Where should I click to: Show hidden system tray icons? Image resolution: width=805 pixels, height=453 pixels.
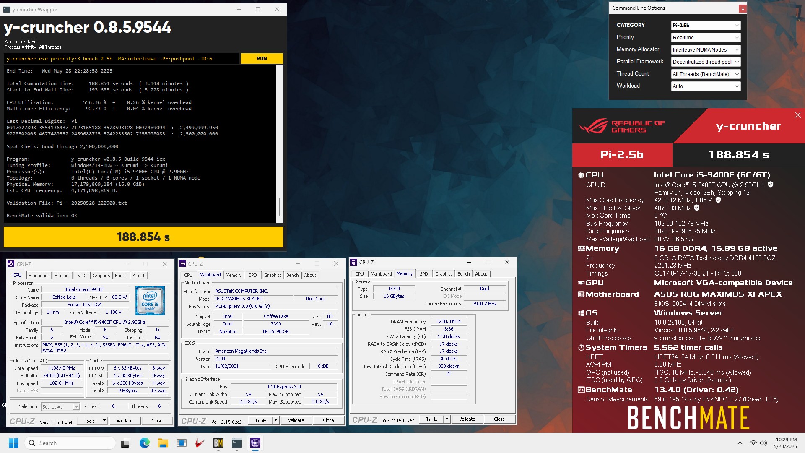(740, 443)
